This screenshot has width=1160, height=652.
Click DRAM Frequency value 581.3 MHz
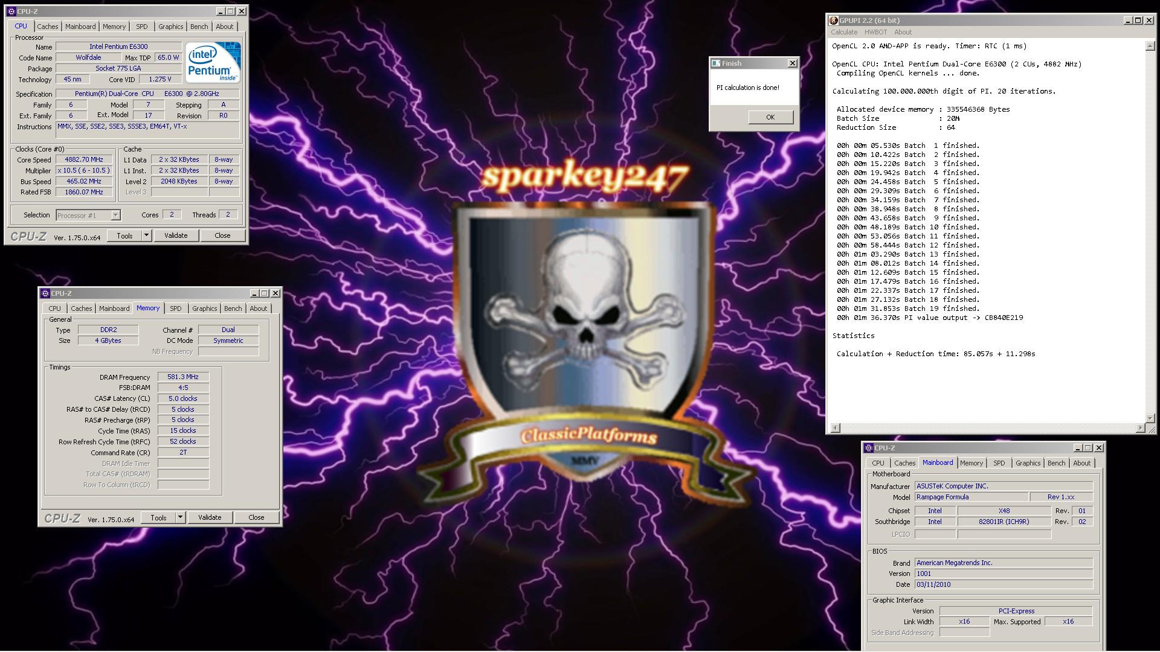(183, 377)
